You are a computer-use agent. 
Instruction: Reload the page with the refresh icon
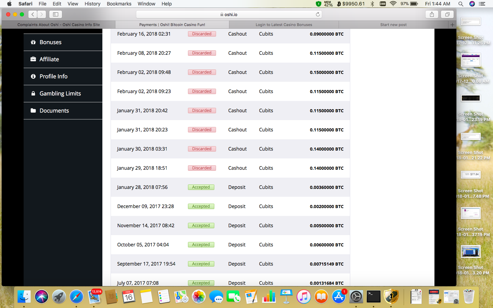(318, 14)
